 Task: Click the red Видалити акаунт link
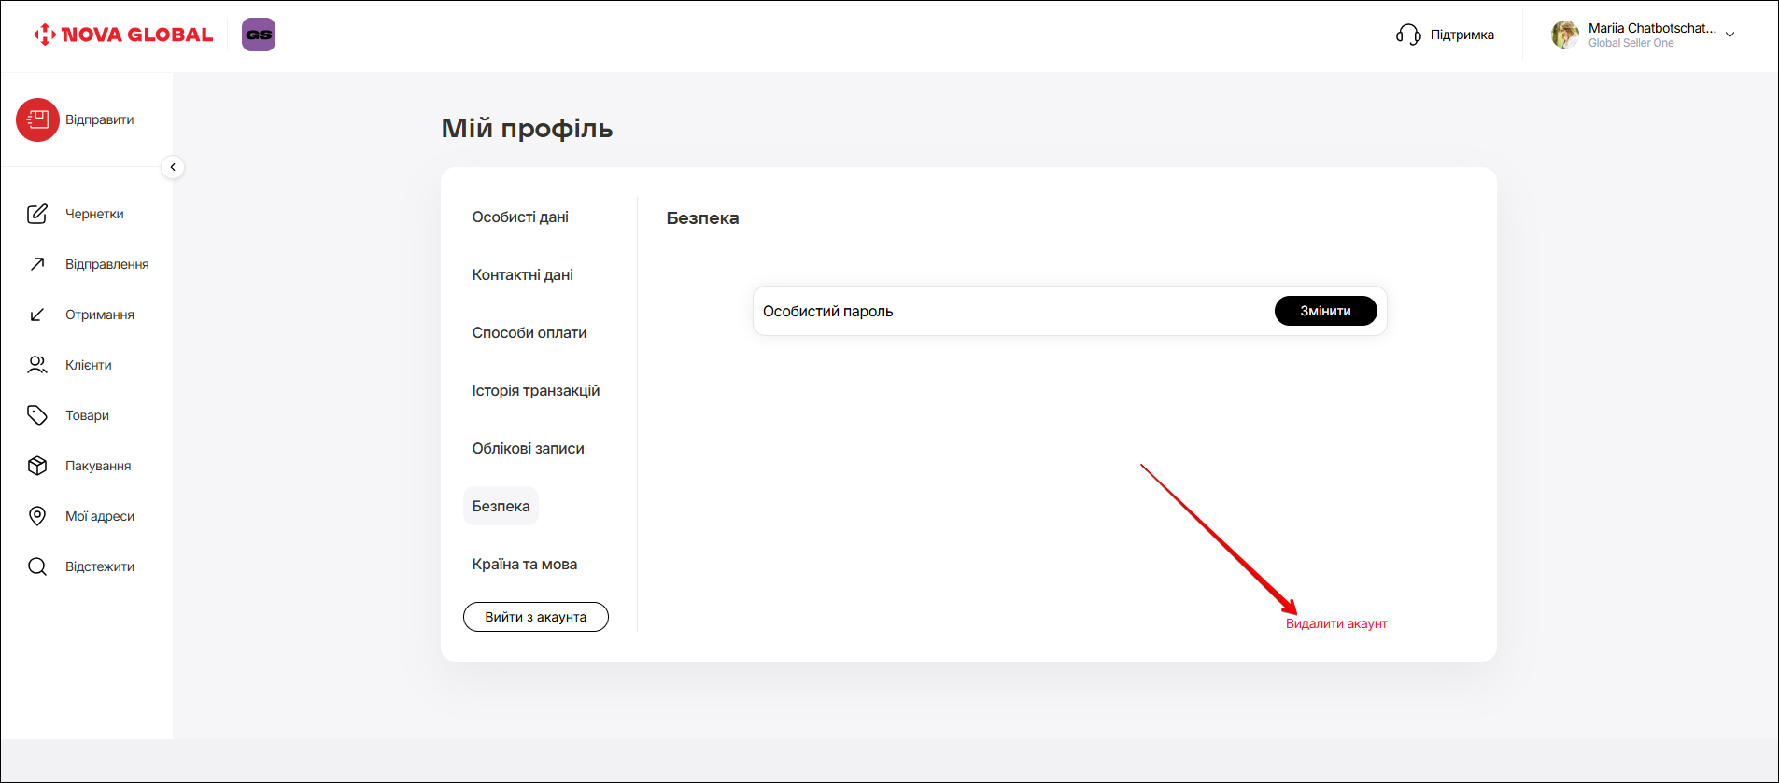[1335, 623]
